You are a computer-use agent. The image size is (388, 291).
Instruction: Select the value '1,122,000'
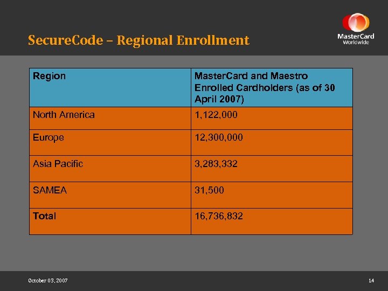216,115
